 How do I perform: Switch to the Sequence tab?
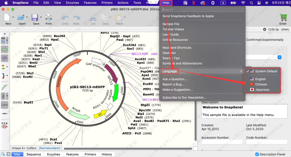[x=34, y=154]
